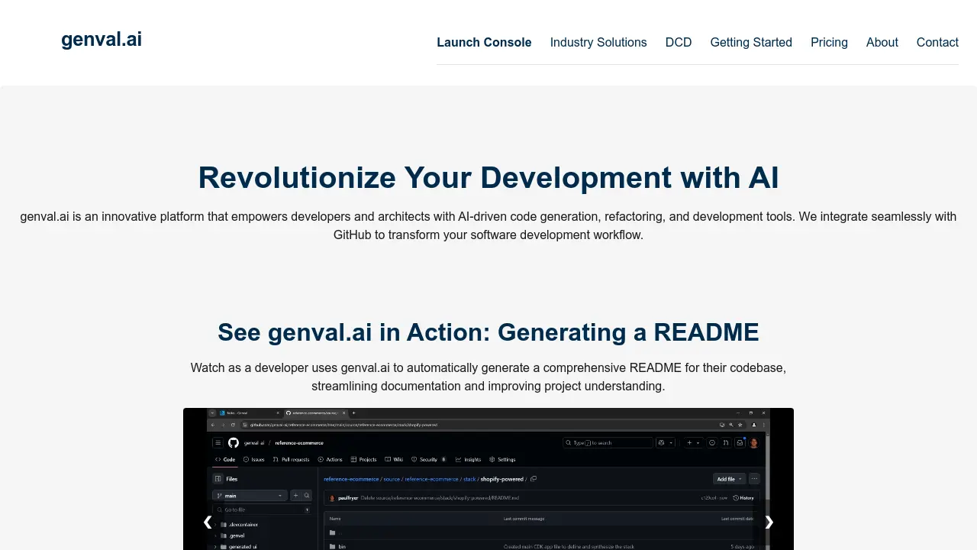
Task: Select the Projects tab in demo screenshot
Action: [x=363, y=460]
